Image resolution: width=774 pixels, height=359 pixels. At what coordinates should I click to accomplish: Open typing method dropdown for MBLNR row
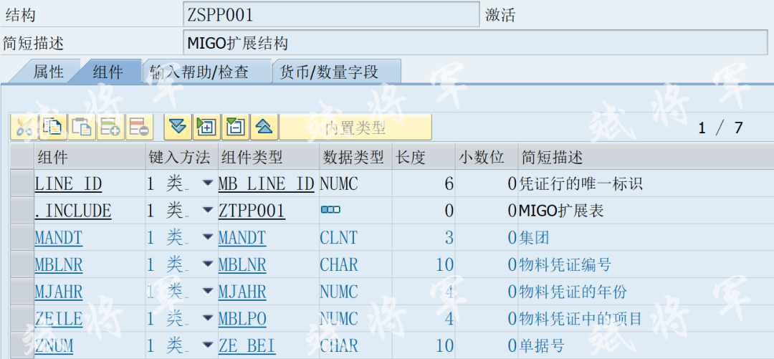pyautogui.click(x=208, y=264)
